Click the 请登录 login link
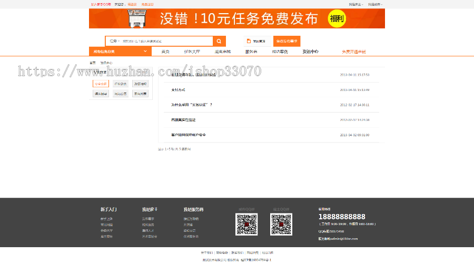This screenshot has width=474, height=264. coord(132,5)
